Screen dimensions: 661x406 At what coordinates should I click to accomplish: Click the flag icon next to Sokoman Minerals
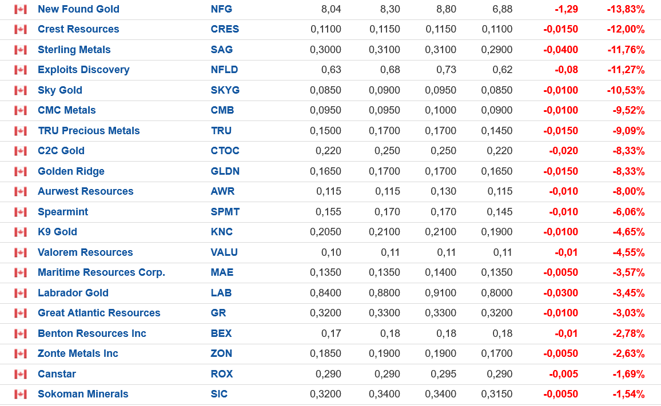[x=21, y=394]
